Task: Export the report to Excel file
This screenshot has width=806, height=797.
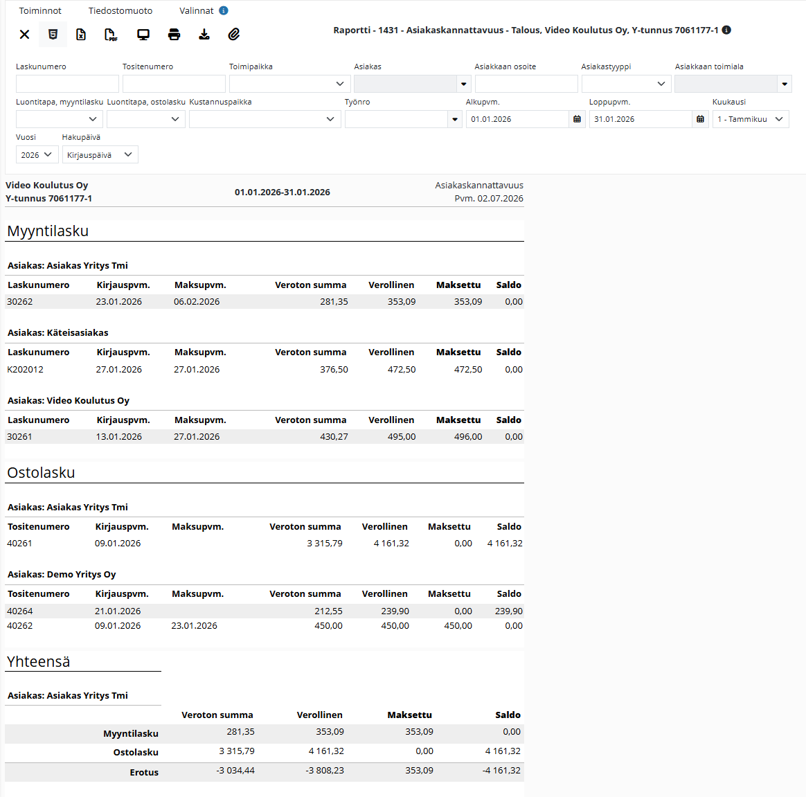Action: coord(81,35)
